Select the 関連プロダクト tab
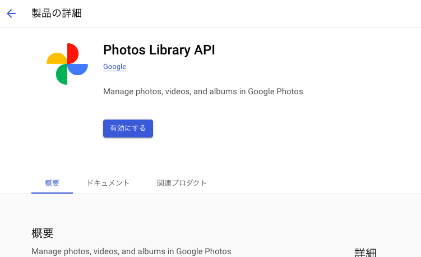This screenshot has height=257, width=421. (182, 183)
